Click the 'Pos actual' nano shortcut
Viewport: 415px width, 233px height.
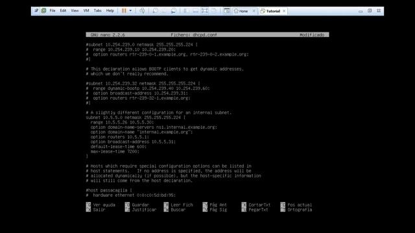296,205
